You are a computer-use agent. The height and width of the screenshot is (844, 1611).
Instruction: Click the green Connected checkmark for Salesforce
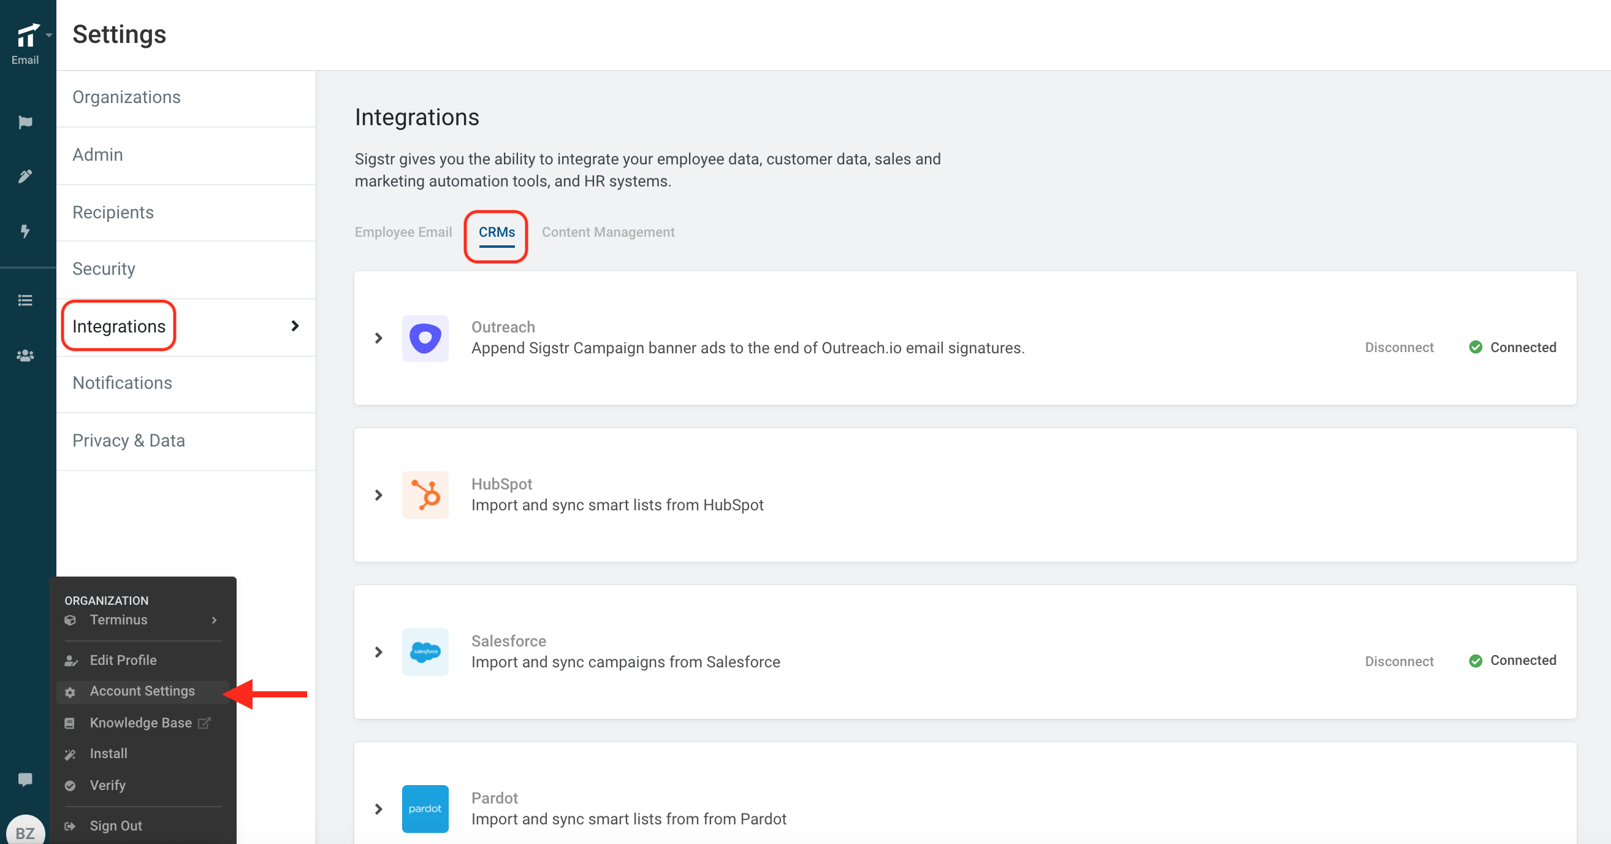[x=1476, y=661]
